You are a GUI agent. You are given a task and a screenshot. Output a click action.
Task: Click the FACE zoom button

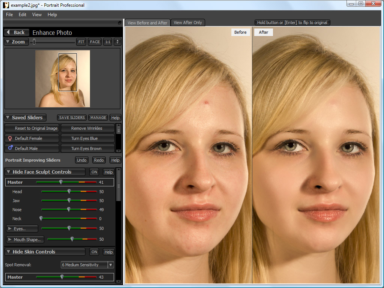(x=95, y=42)
